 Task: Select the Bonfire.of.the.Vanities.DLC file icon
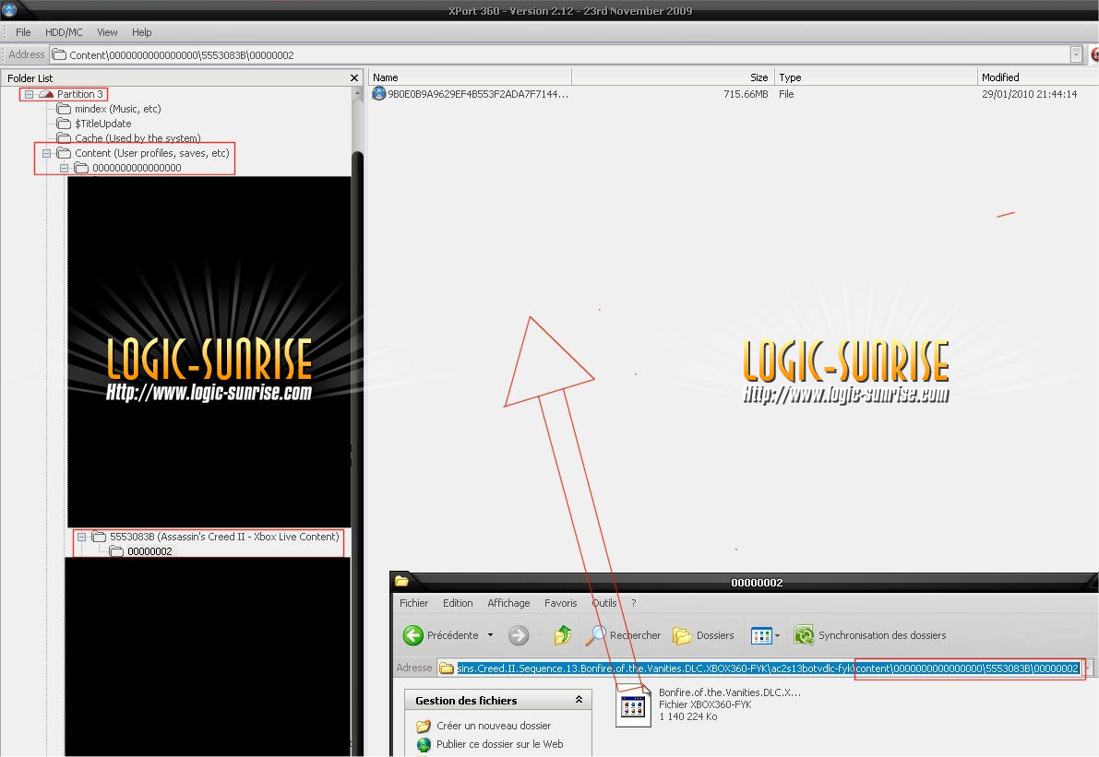(x=633, y=706)
